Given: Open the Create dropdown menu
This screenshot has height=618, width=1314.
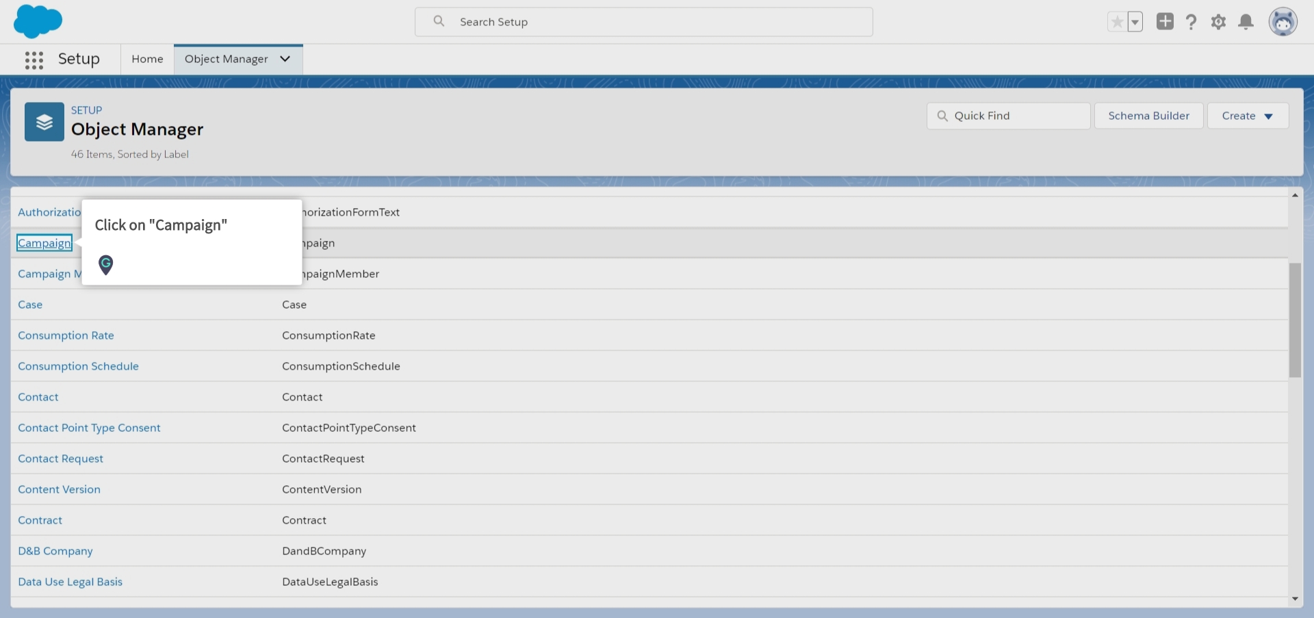Looking at the screenshot, I should click(1248, 116).
